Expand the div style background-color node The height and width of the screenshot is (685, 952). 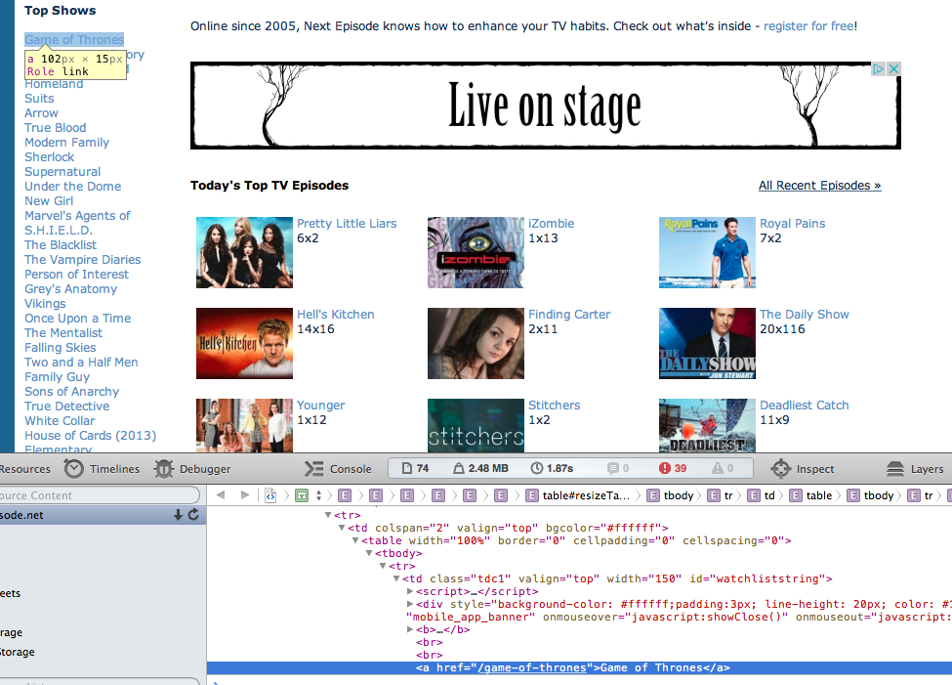pyautogui.click(x=410, y=604)
